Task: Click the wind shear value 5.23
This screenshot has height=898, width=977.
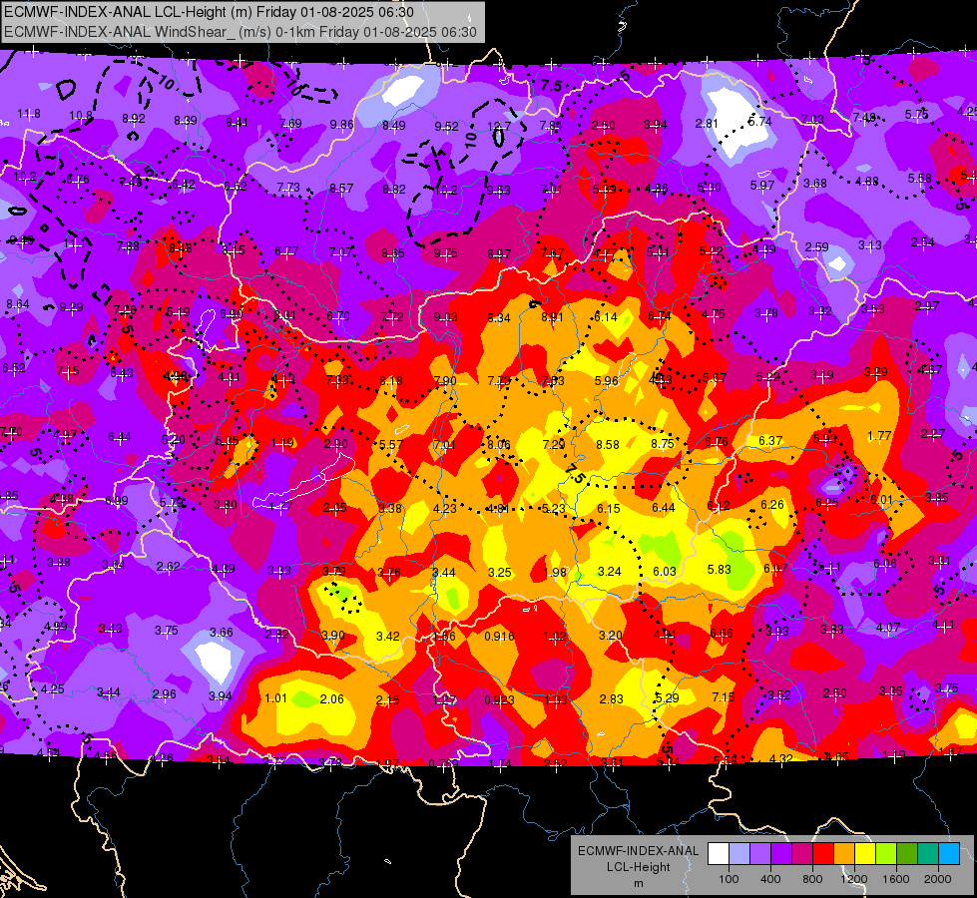Action: [x=553, y=509]
